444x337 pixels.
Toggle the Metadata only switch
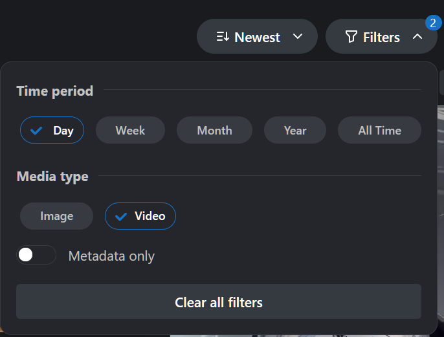point(36,255)
